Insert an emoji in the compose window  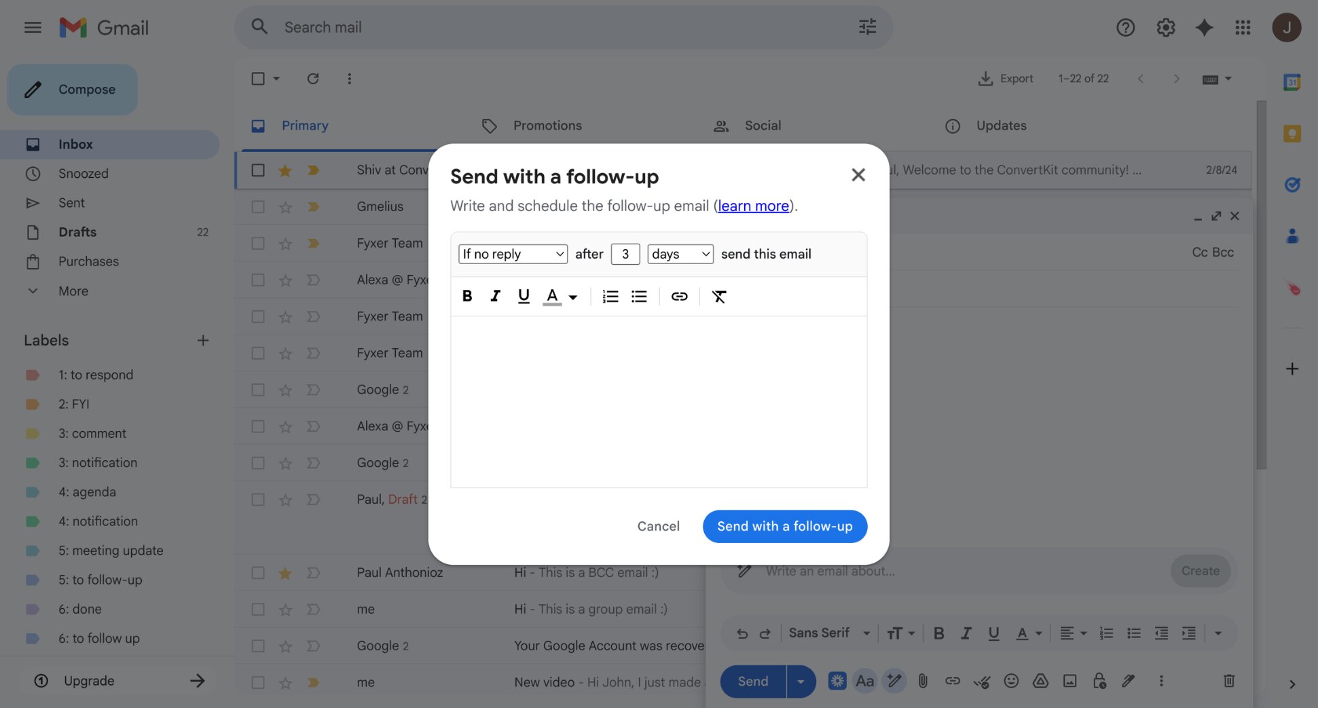click(x=1011, y=681)
